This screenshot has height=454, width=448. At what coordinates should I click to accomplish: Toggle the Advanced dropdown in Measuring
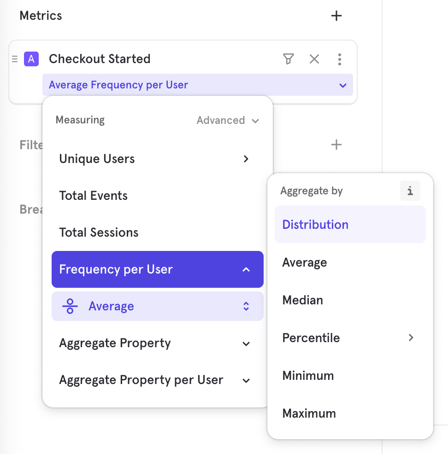(228, 121)
